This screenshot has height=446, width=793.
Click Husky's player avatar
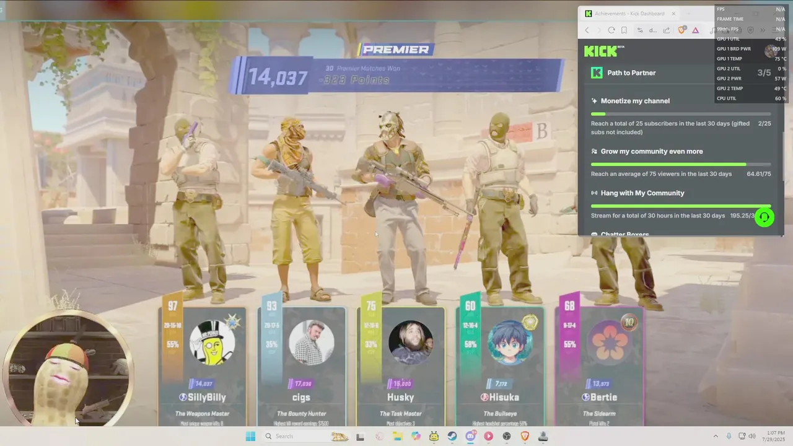point(411,343)
